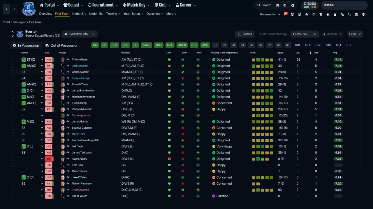Open settings with the gear icon

click(x=293, y=5)
